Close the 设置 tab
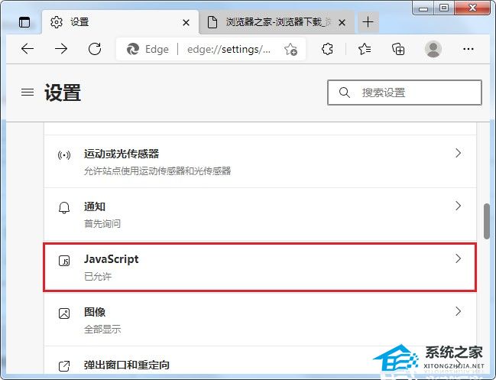 click(186, 22)
